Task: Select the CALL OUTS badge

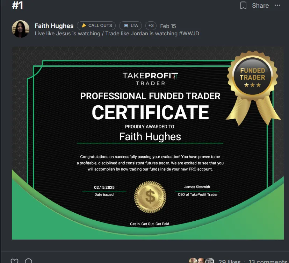Action: point(96,26)
